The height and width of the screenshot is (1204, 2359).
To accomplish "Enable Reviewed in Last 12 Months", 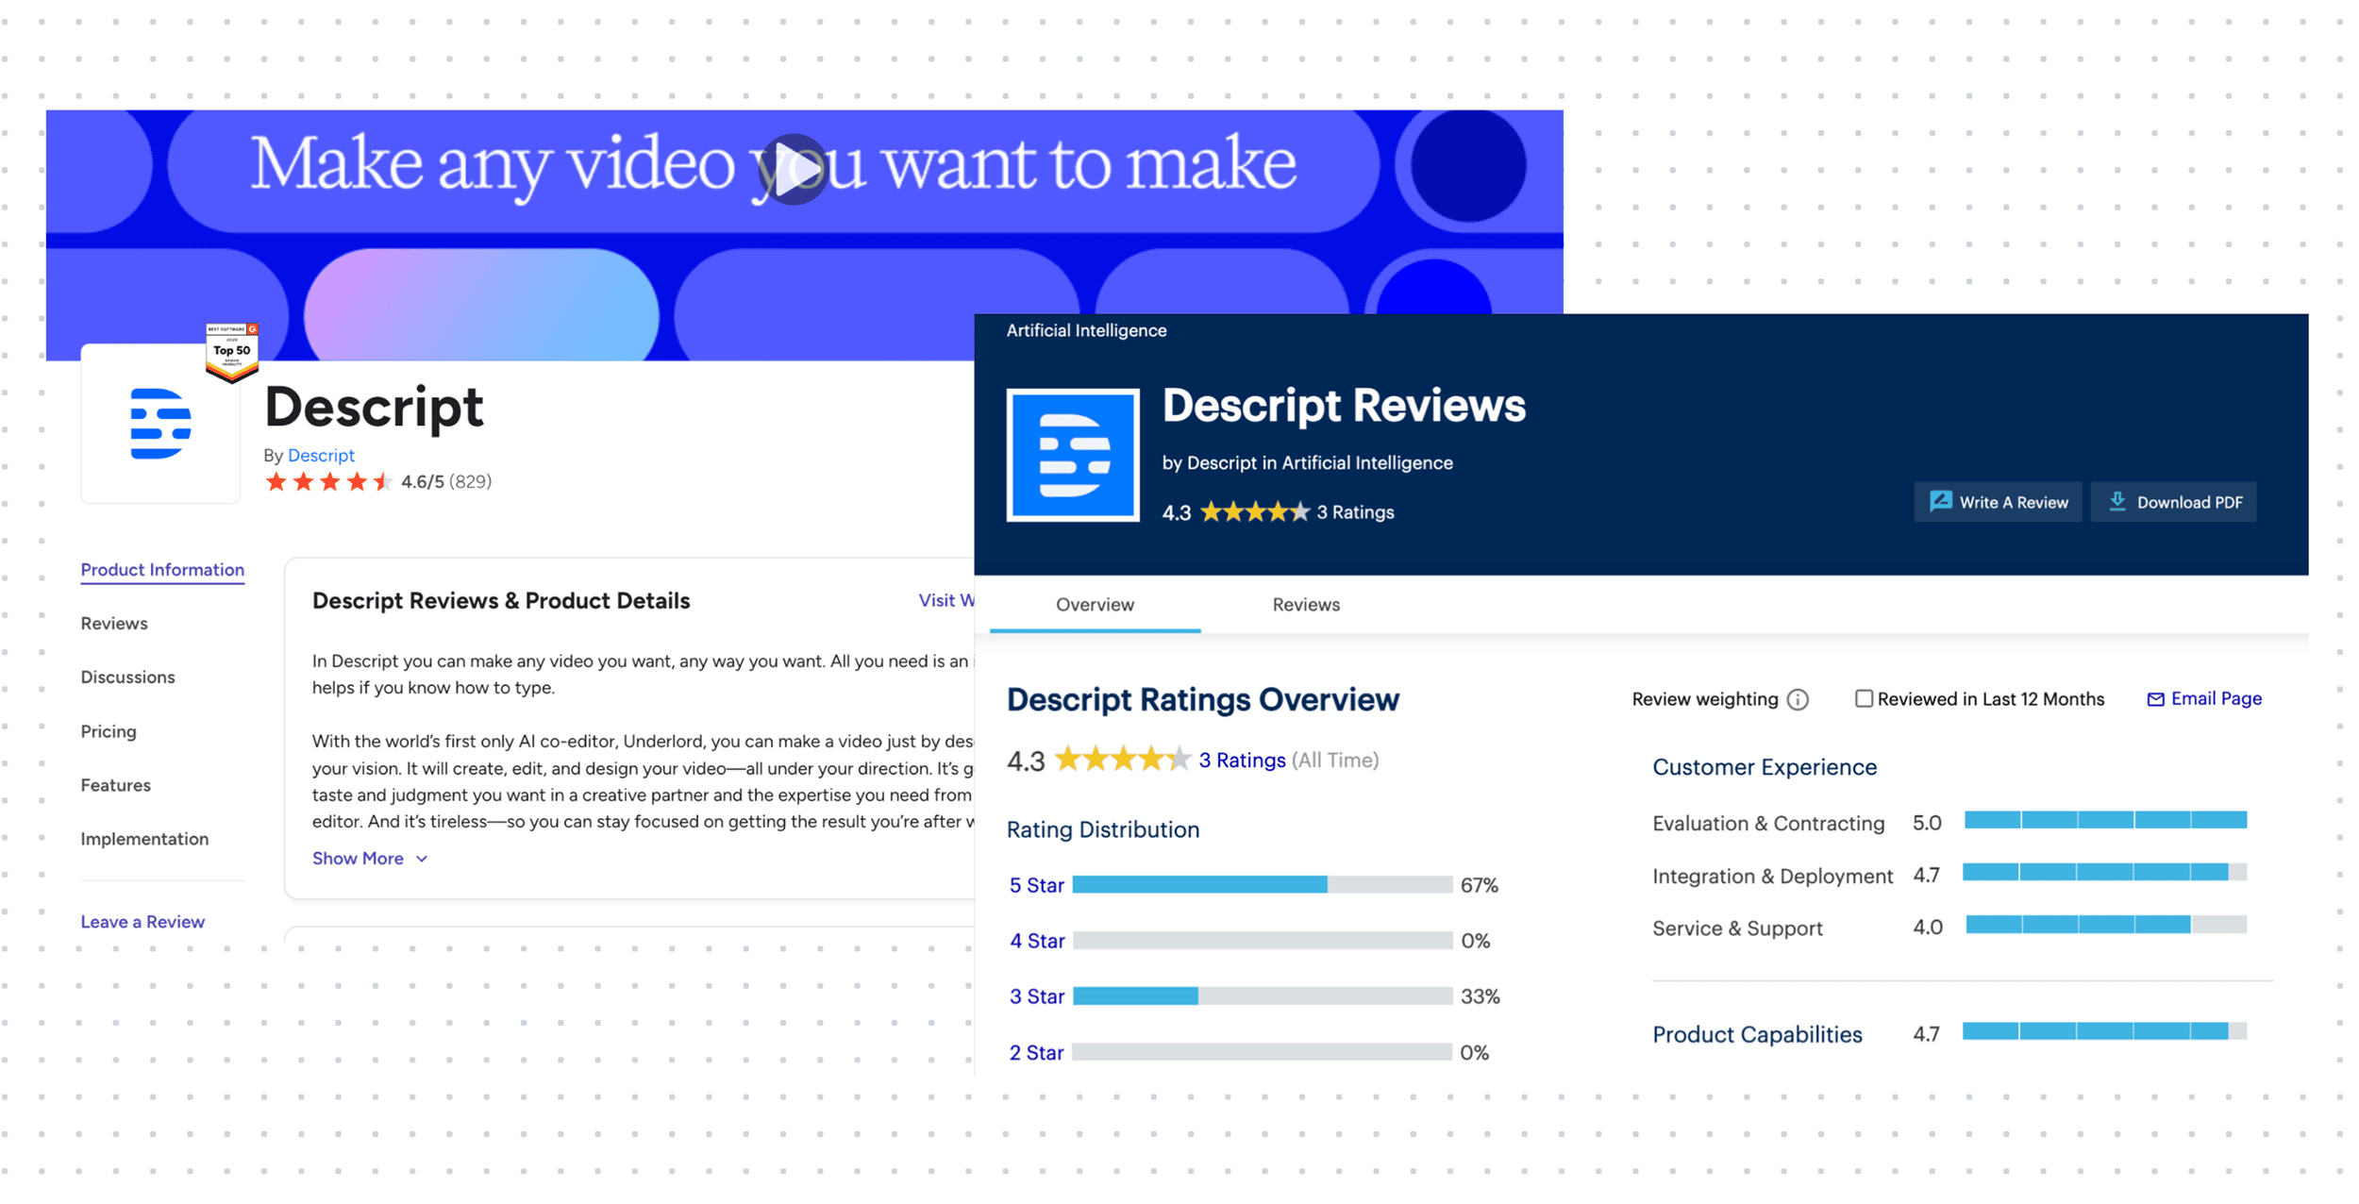I will pyautogui.click(x=1865, y=698).
